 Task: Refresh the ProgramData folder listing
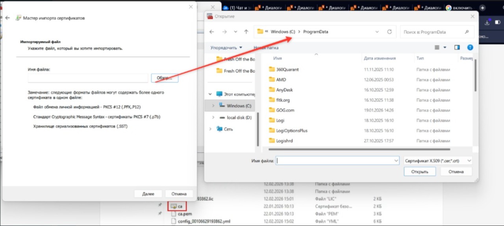tap(389, 32)
